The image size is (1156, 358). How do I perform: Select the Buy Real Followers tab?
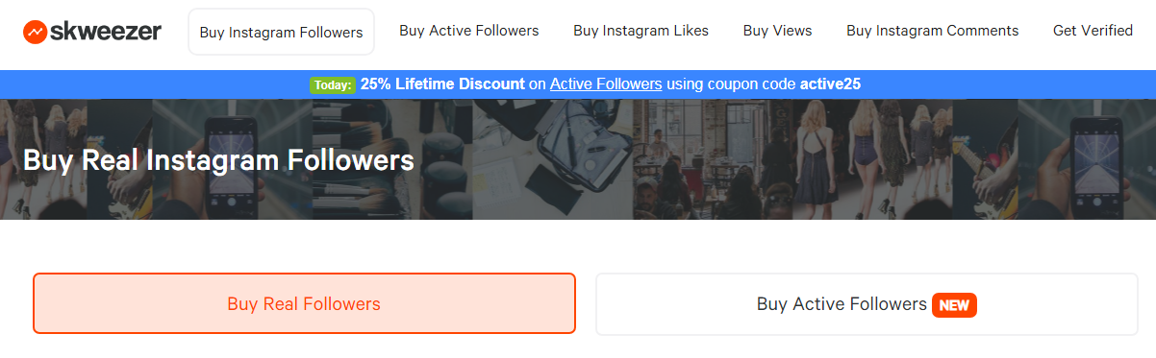coord(304,303)
